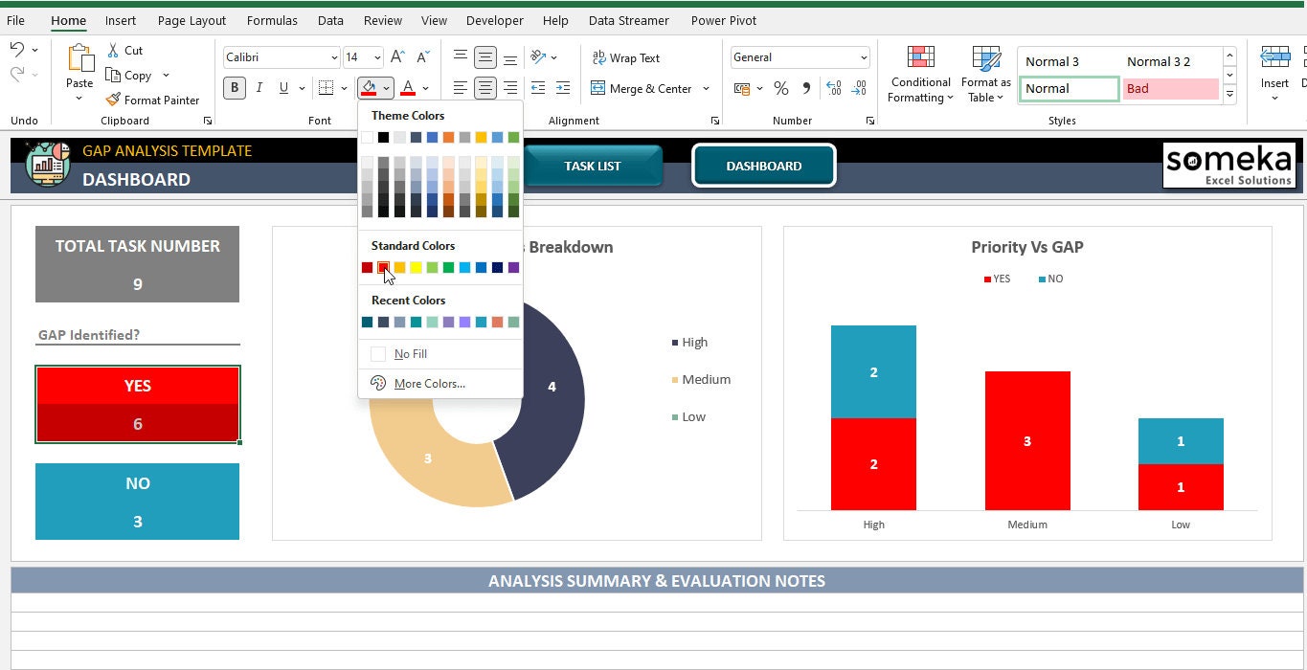Align text left
Viewport: 1307px width, 670px height.
coord(461,88)
